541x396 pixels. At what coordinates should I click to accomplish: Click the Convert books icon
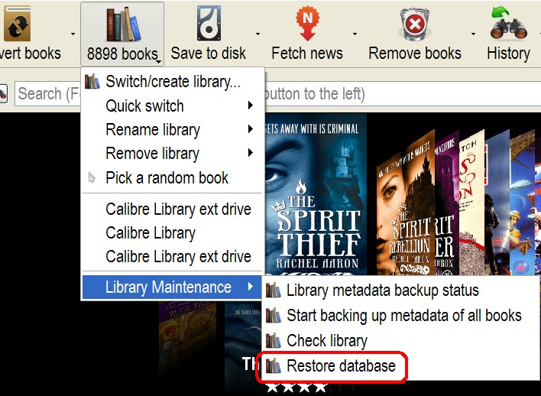click(x=18, y=24)
